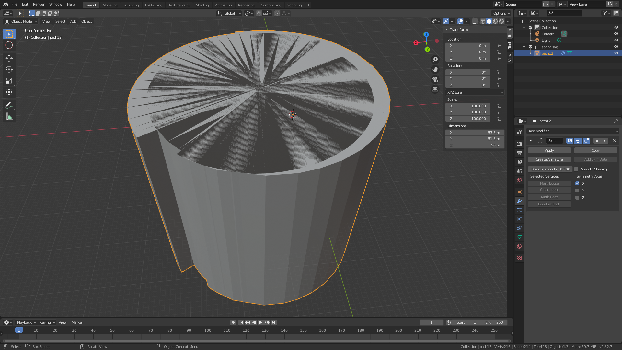Jump to timeline start frame button
Screen dimensions: 622x350
[x=241, y=322]
